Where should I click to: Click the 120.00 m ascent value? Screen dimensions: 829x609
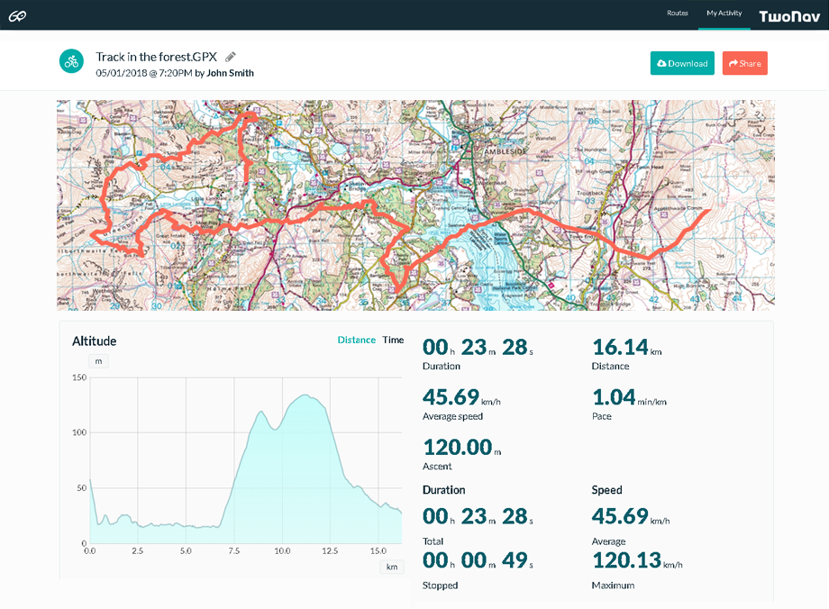(x=461, y=447)
